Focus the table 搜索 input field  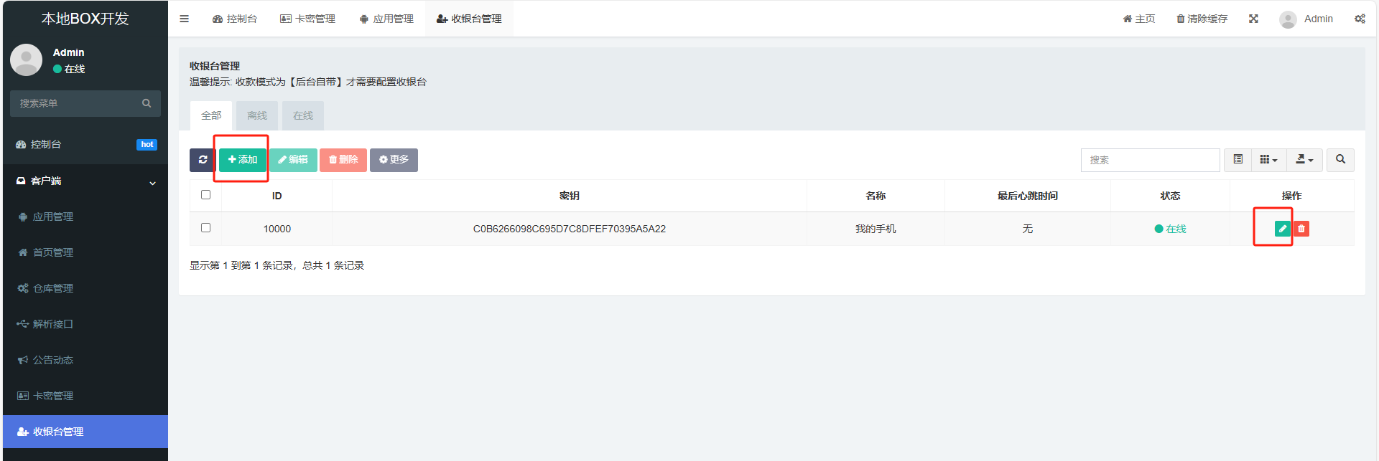1150,160
